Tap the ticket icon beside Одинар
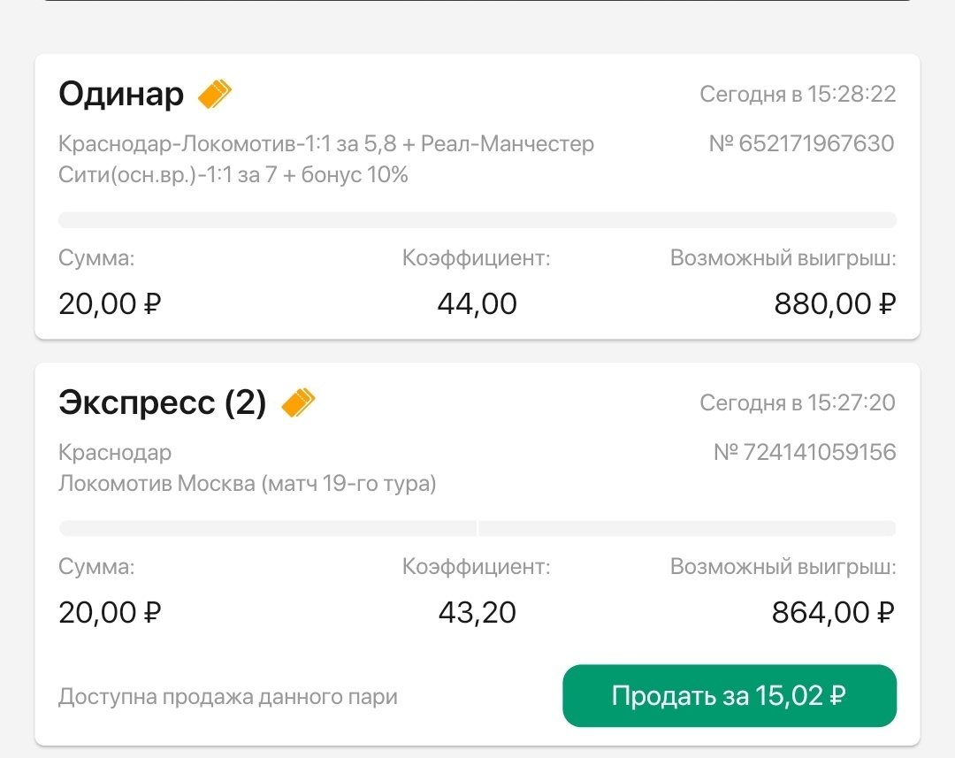 (x=214, y=94)
